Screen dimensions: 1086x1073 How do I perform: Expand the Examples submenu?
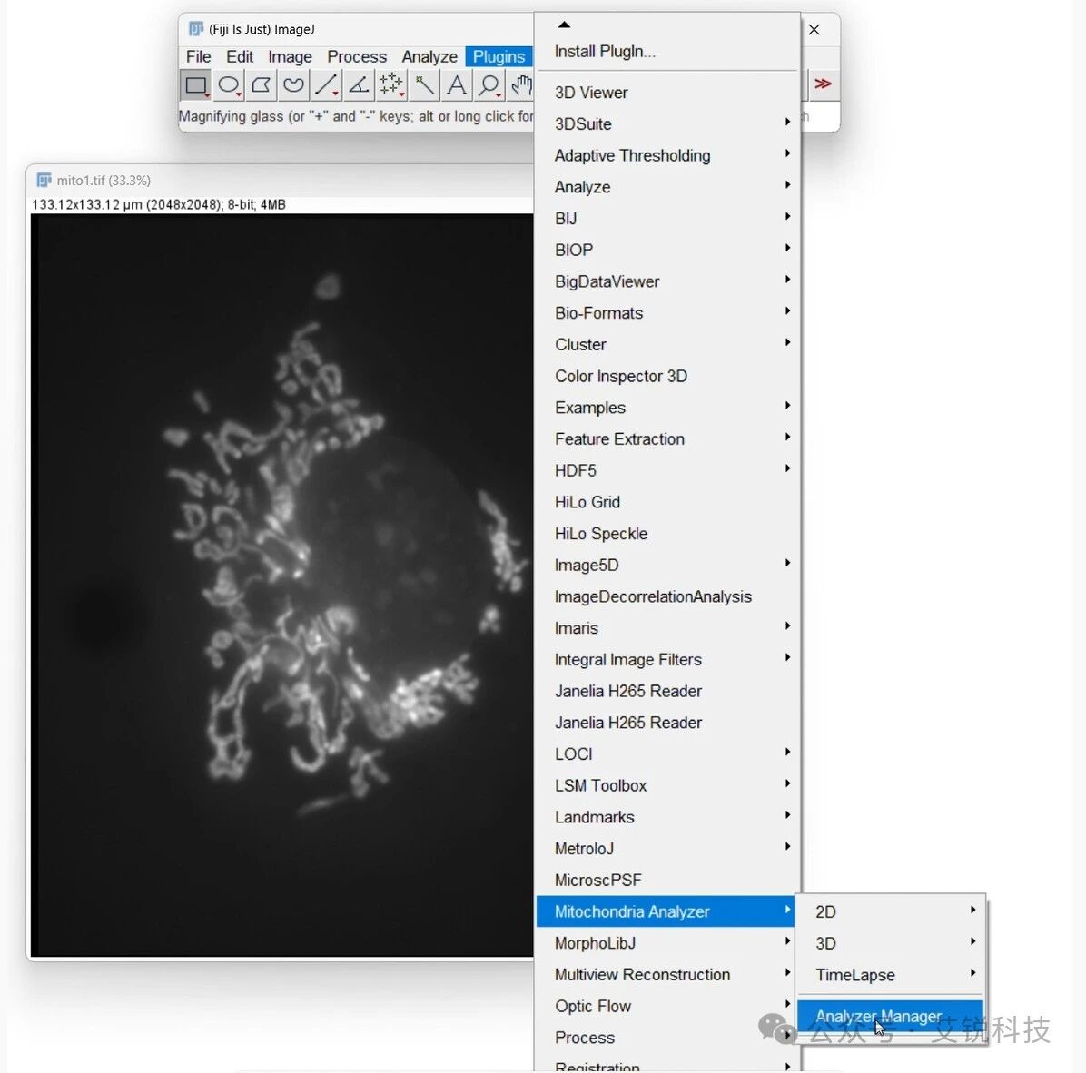click(x=667, y=407)
